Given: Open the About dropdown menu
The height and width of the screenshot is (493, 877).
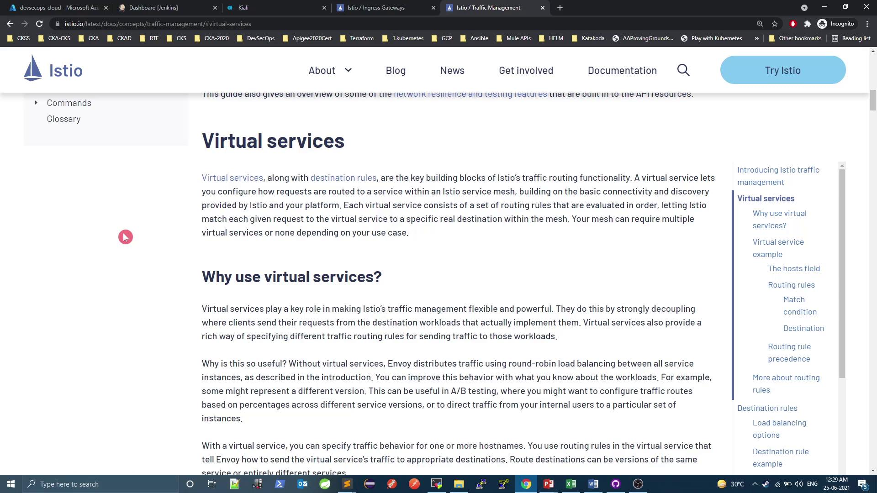Looking at the screenshot, I should 330,70.
